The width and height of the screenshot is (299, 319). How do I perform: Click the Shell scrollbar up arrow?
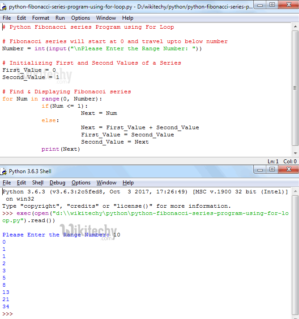(295, 192)
